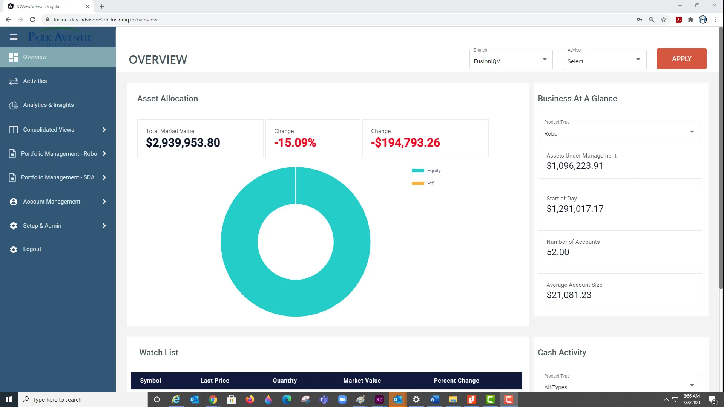Click the Analytics & Insights pie icon
Viewport: 724px width, 407px height.
[x=14, y=105]
